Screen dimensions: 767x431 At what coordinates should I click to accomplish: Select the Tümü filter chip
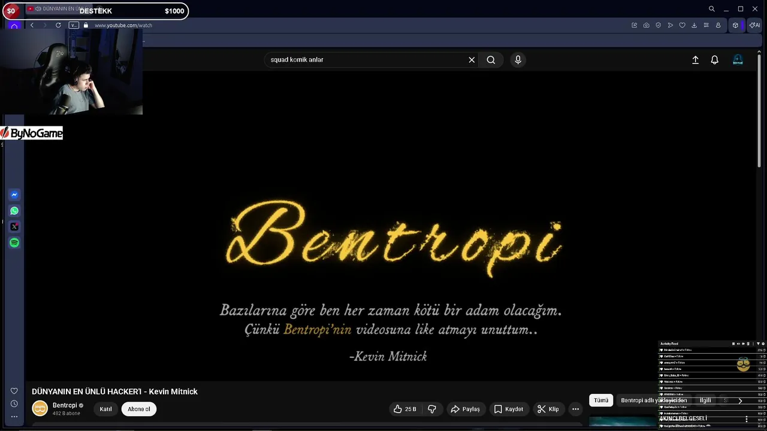pos(601,400)
